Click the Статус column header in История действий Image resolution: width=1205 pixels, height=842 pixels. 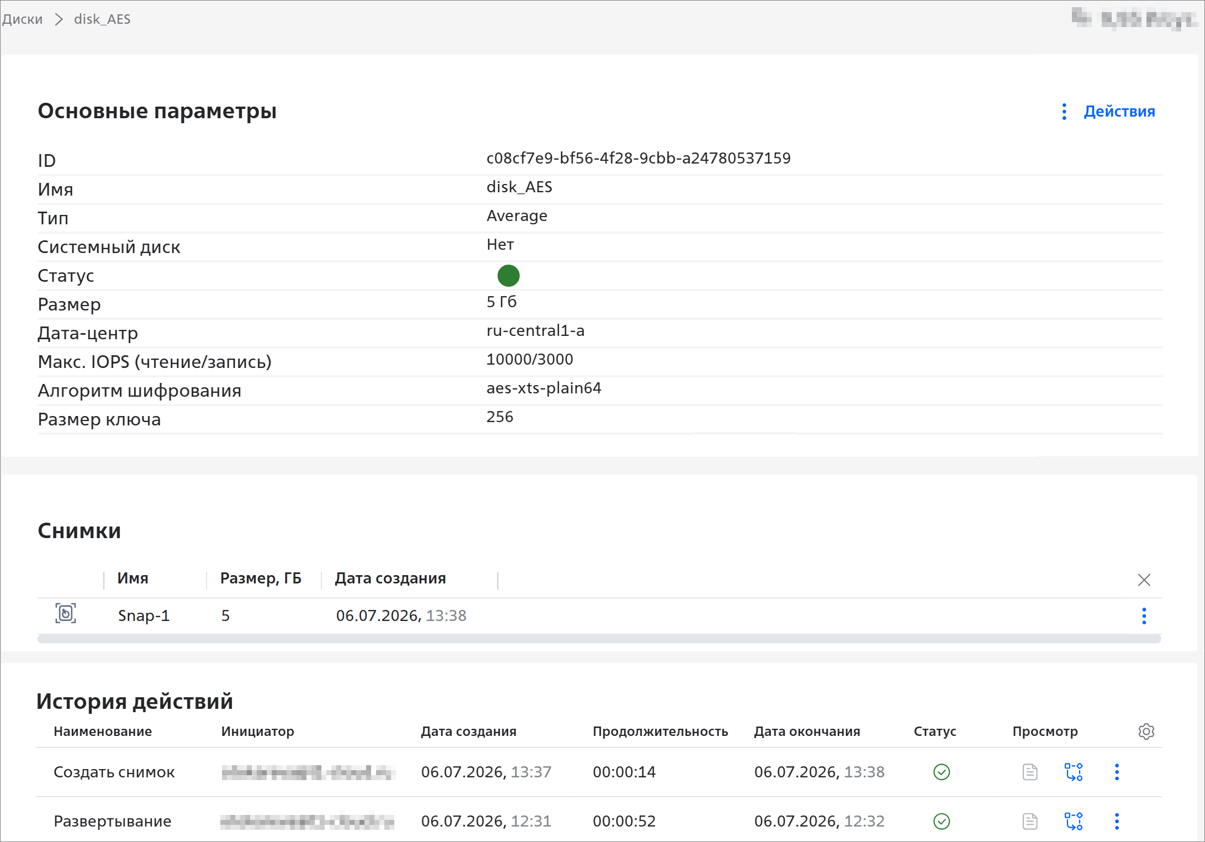click(935, 732)
